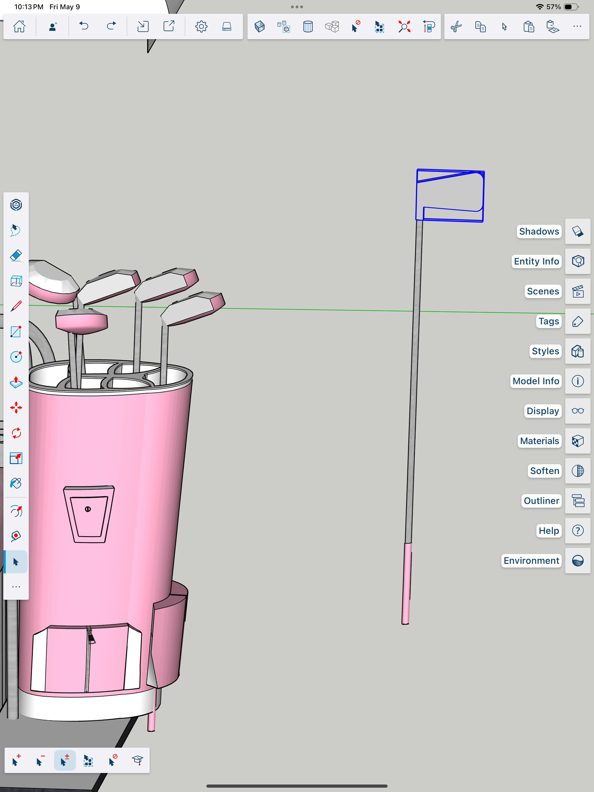Choose the red Move tool

click(x=16, y=408)
